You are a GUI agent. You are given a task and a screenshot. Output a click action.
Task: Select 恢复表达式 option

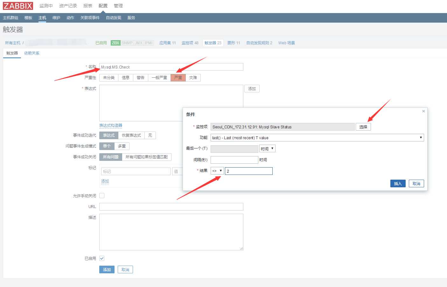[131, 135]
